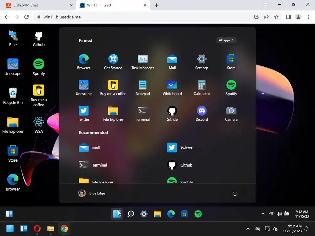Launch pinned Unescape app
Image resolution: width=315 pixels, height=236 pixels.
tap(84, 88)
